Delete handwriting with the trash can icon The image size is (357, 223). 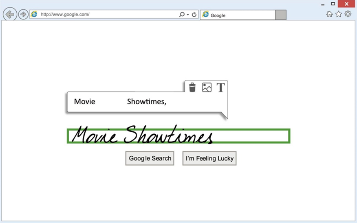tap(192, 87)
